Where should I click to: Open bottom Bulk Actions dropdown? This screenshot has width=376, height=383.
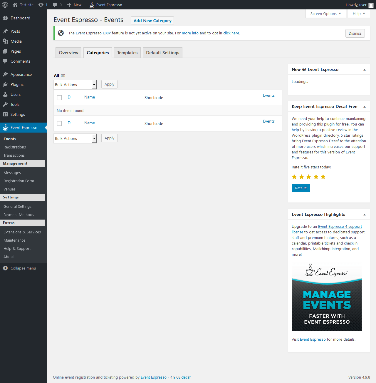75,138
